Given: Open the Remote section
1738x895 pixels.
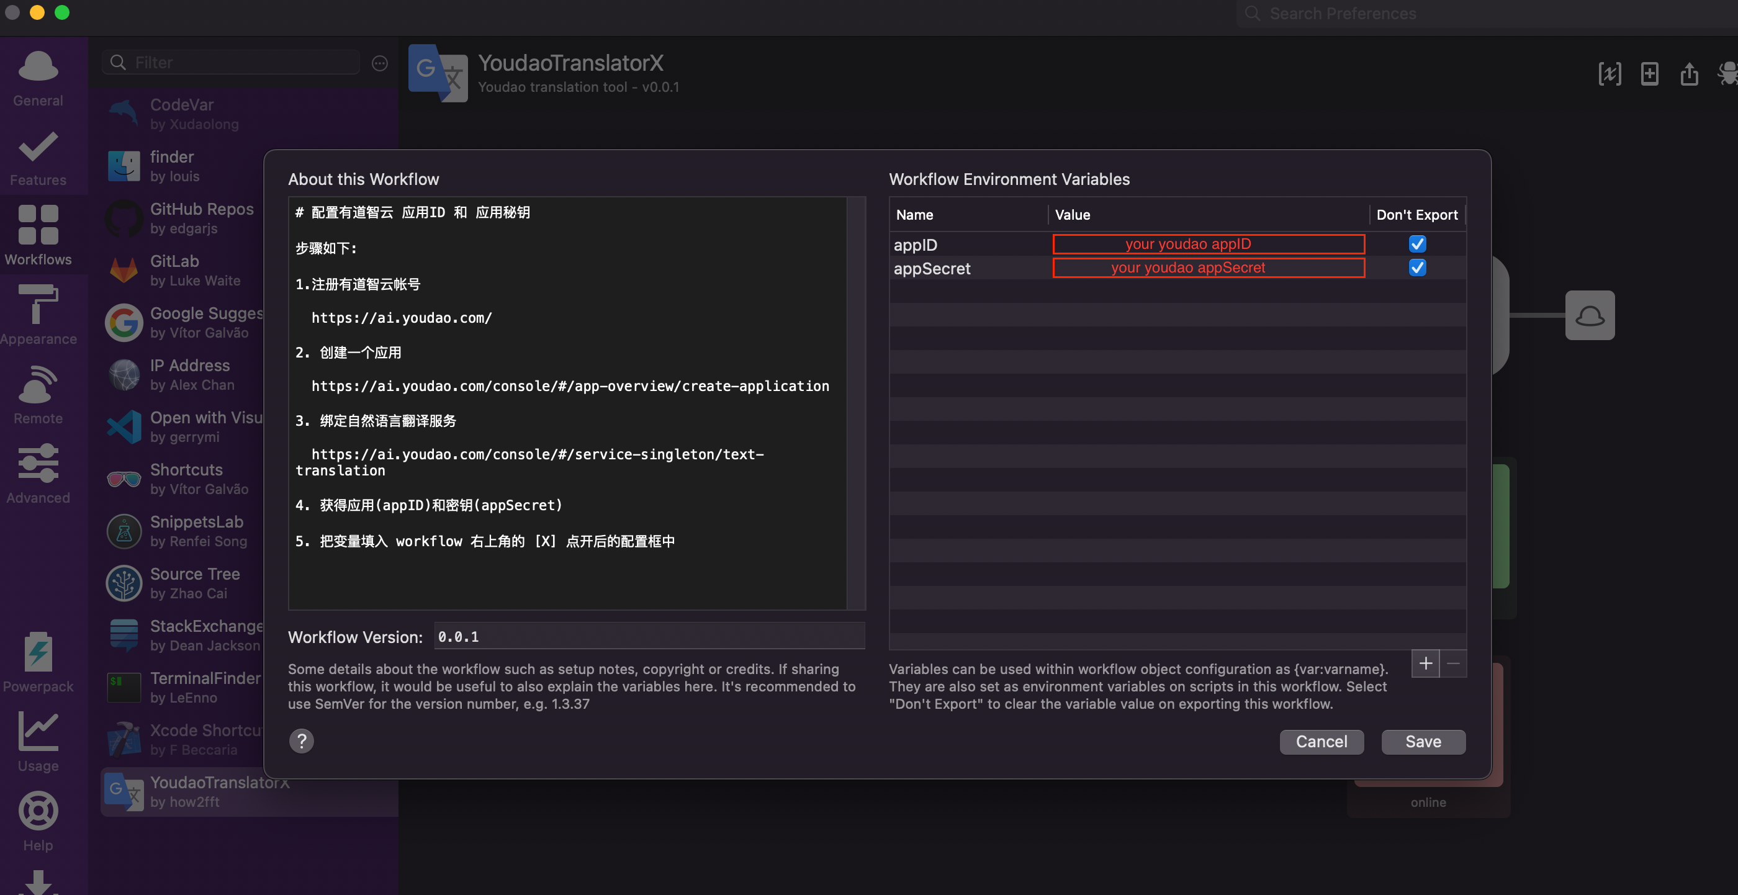Looking at the screenshot, I should pos(38,395).
